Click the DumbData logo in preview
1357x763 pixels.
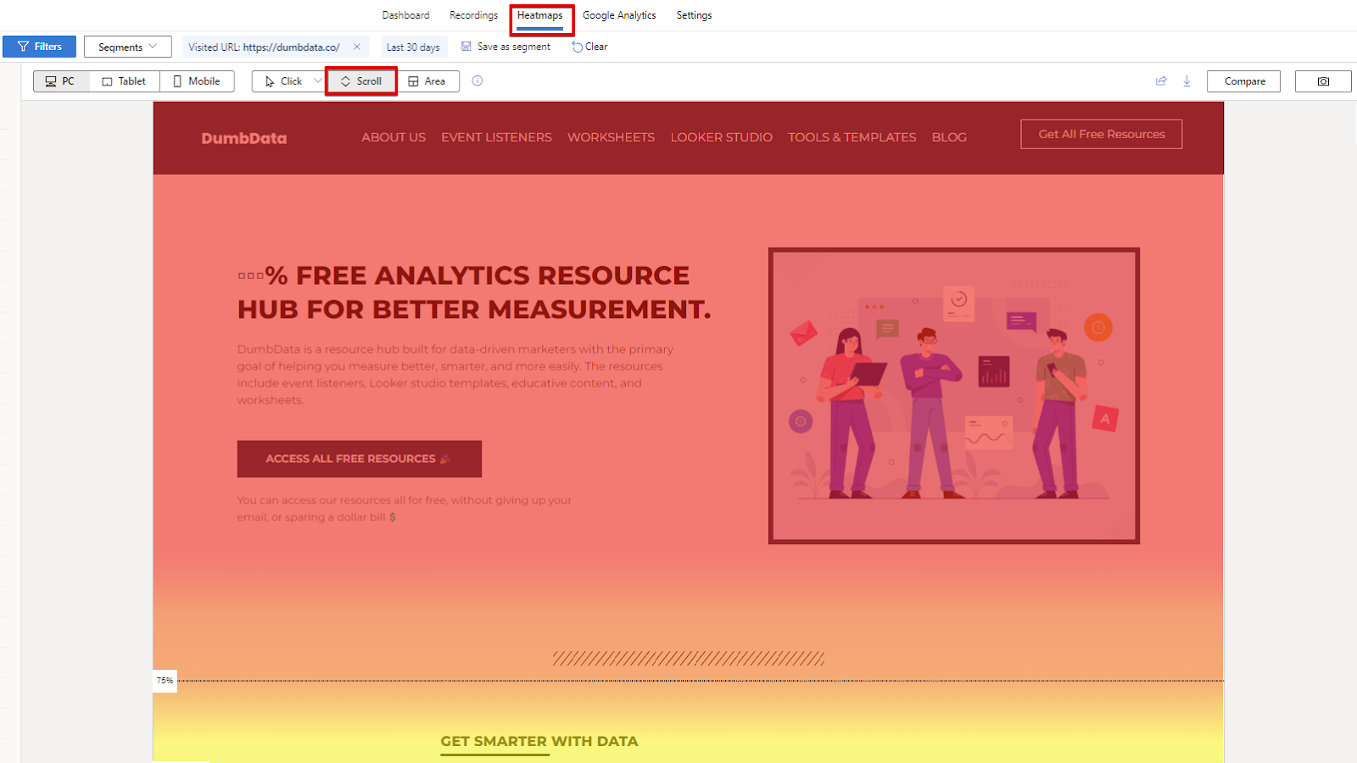point(244,138)
